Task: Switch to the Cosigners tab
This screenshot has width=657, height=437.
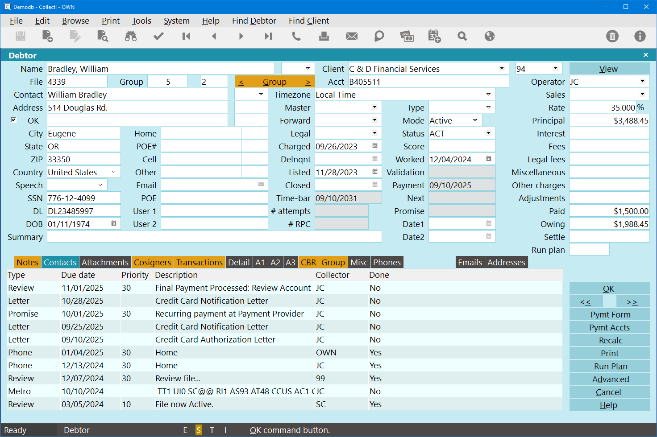Action: pos(152,263)
